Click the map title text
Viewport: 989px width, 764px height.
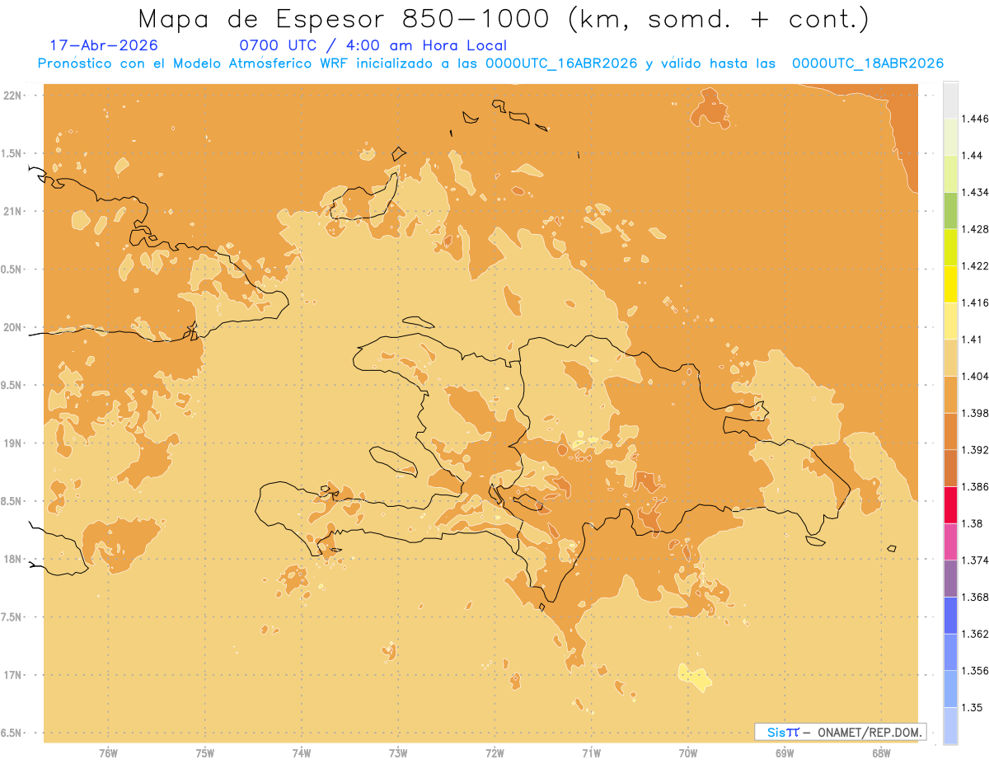(503, 19)
